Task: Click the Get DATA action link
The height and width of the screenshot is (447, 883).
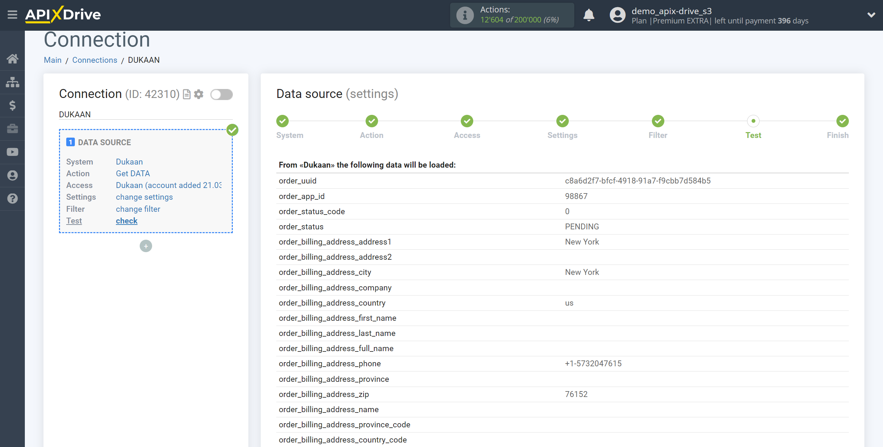Action: (133, 173)
